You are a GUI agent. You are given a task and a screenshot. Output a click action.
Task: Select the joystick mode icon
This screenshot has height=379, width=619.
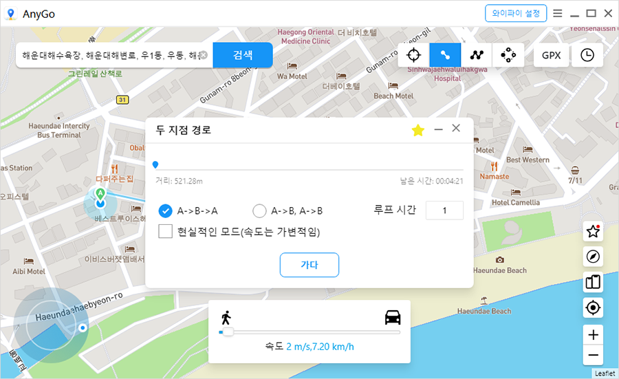click(508, 55)
